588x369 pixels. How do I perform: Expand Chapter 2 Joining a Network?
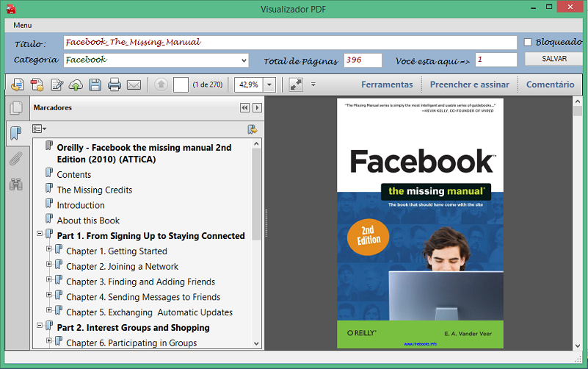49,265
